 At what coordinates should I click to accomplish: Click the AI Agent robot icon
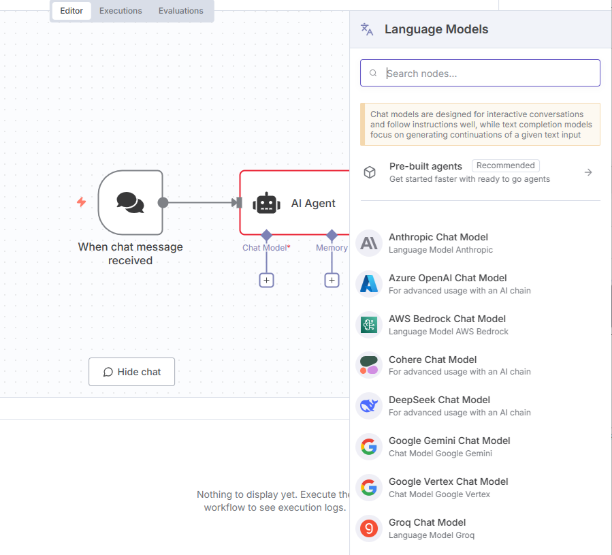pyautogui.click(x=266, y=203)
